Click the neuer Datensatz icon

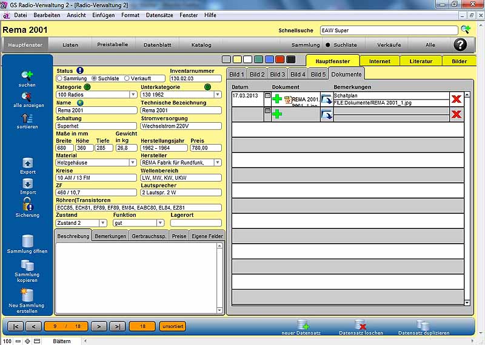coord(303,326)
